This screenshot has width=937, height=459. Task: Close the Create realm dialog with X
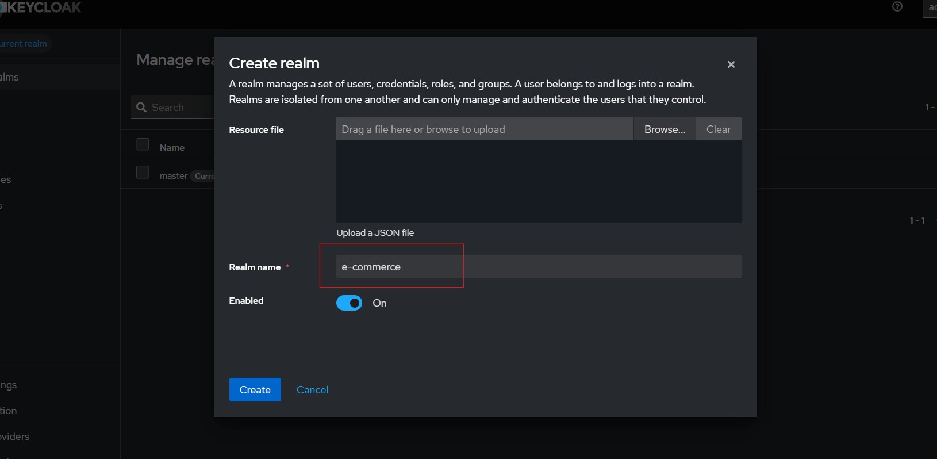pyautogui.click(x=731, y=64)
